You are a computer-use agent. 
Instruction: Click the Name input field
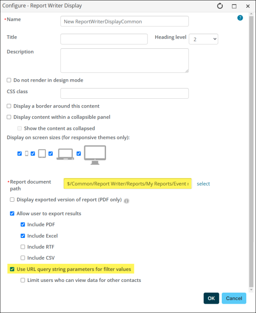125,21
